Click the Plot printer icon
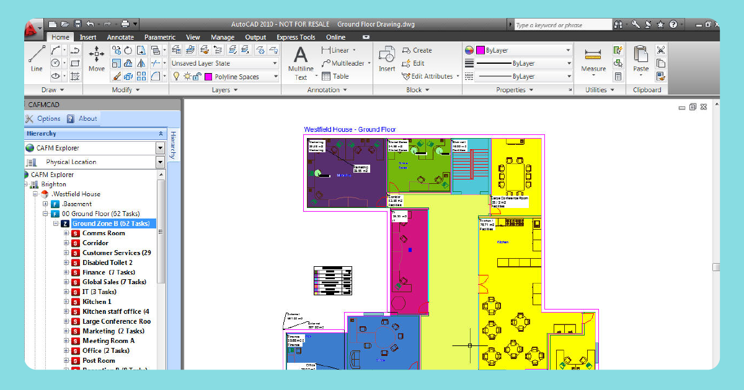This screenshot has height=390, width=744. (x=125, y=24)
